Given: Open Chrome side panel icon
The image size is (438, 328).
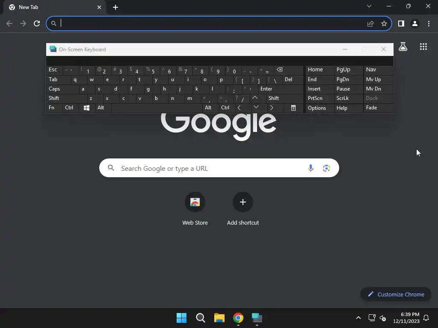Looking at the screenshot, I should click(401, 24).
